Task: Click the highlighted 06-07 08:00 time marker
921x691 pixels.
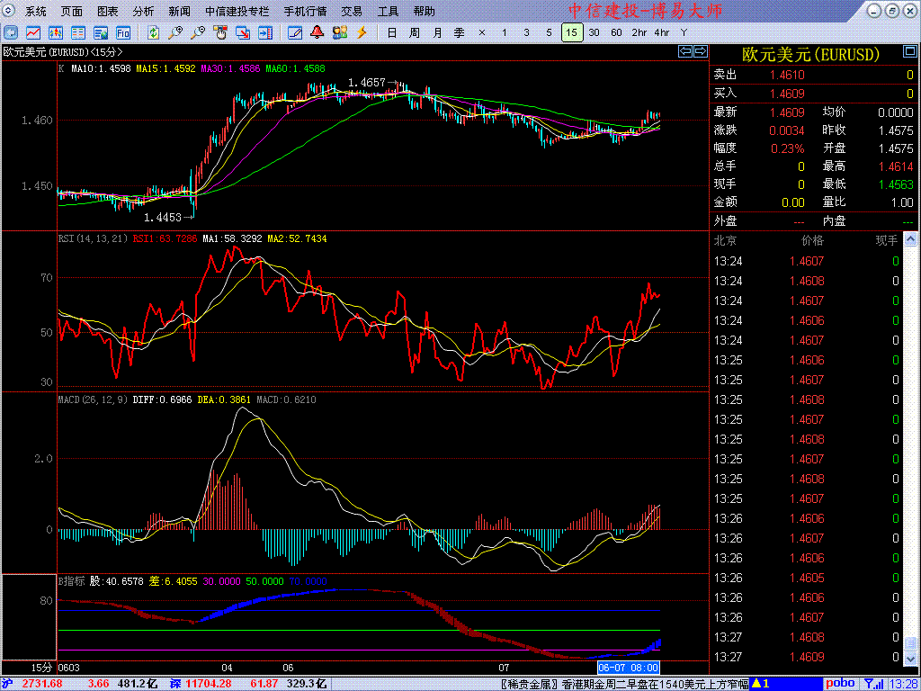Action: pos(628,668)
